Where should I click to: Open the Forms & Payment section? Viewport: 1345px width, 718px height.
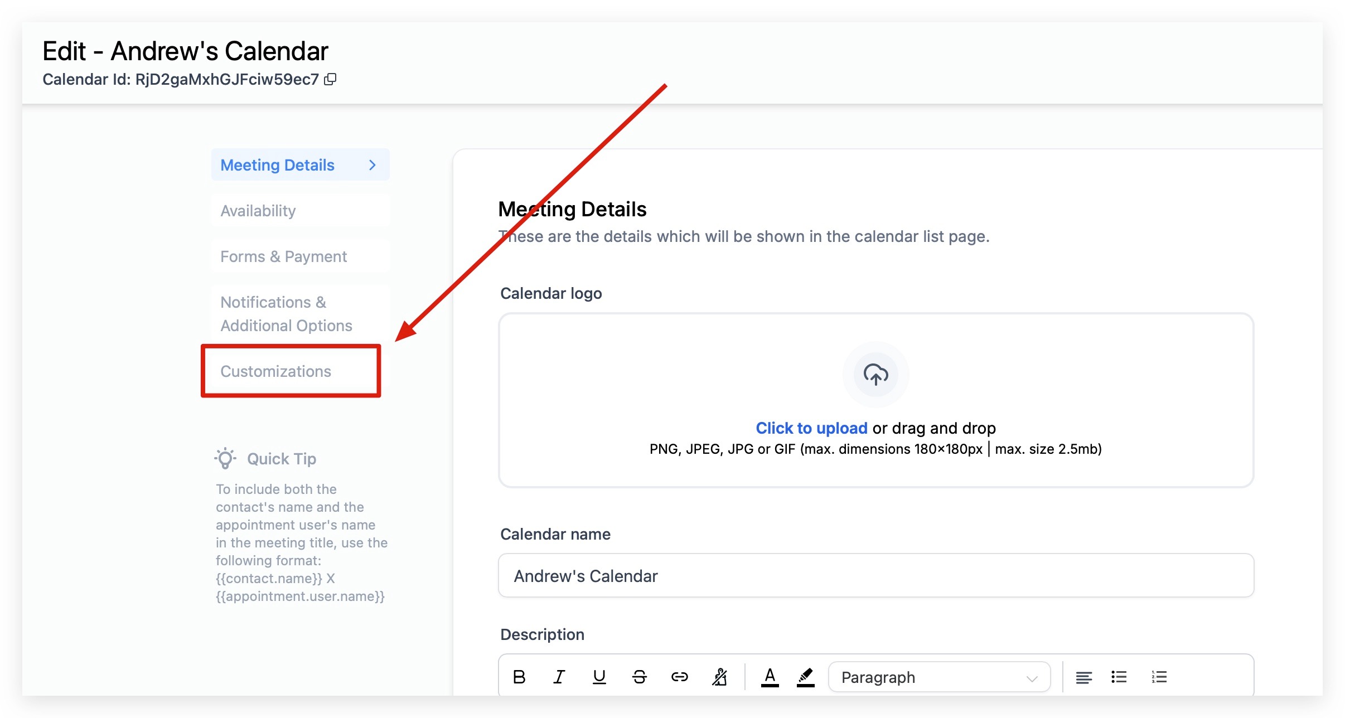(283, 256)
